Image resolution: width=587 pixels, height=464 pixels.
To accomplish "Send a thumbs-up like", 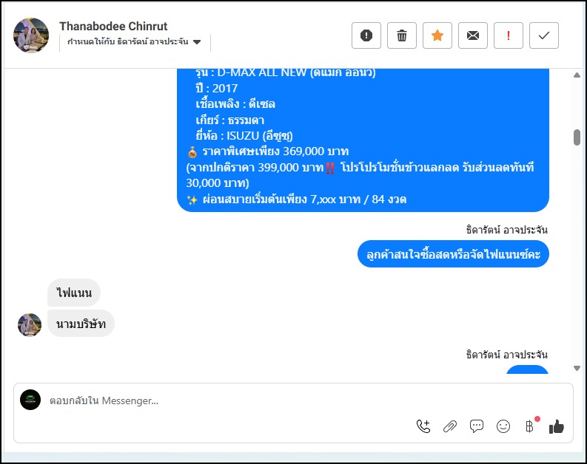I will (x=557, y=426).
